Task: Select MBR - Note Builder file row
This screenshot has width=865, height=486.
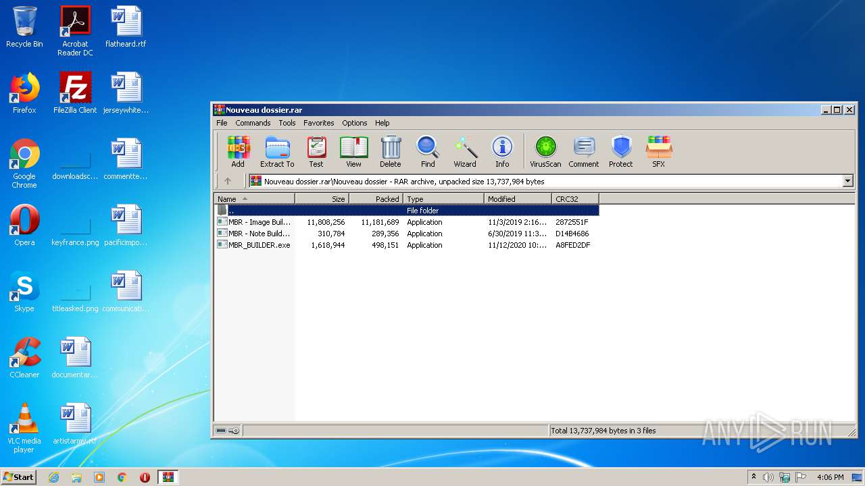Action: pos(407,234)
